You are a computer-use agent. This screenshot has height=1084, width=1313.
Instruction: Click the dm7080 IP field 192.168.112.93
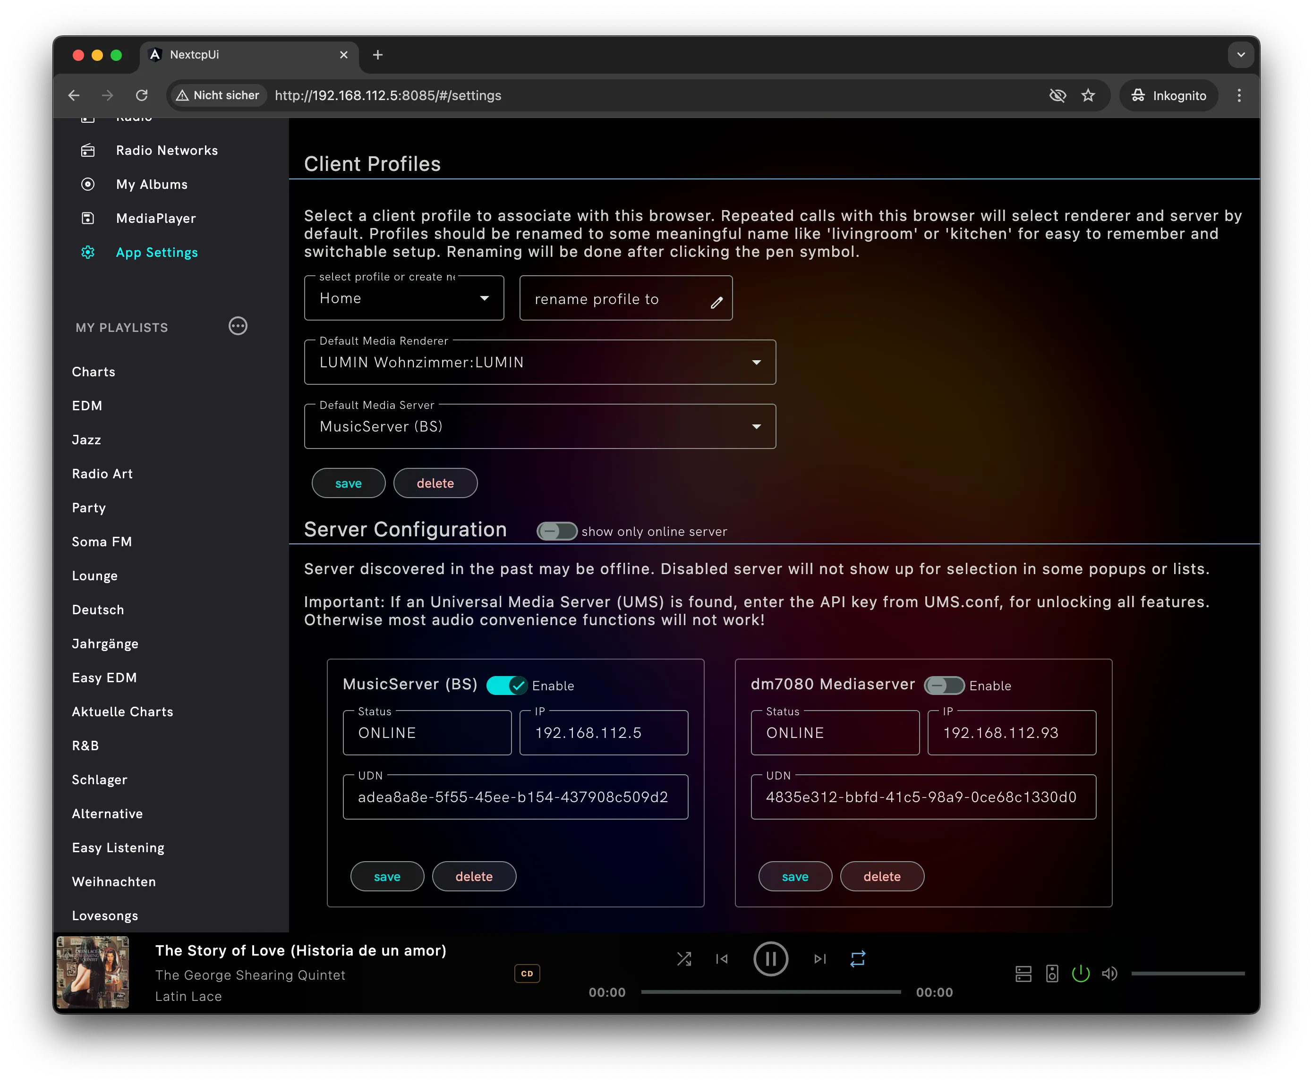coord(1011,733)
